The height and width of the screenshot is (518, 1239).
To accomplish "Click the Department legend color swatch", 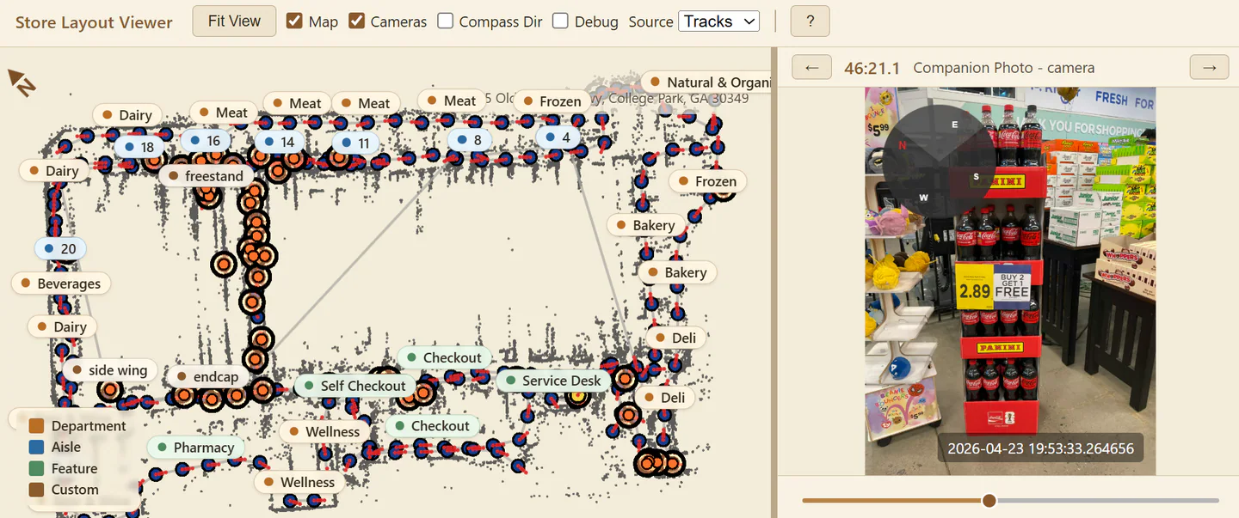I will (36, 426).
